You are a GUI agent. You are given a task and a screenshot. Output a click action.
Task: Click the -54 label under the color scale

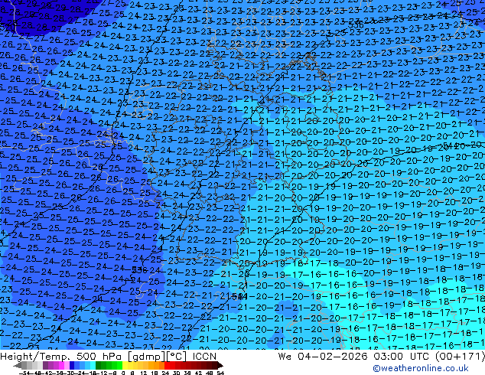point(24,373)
